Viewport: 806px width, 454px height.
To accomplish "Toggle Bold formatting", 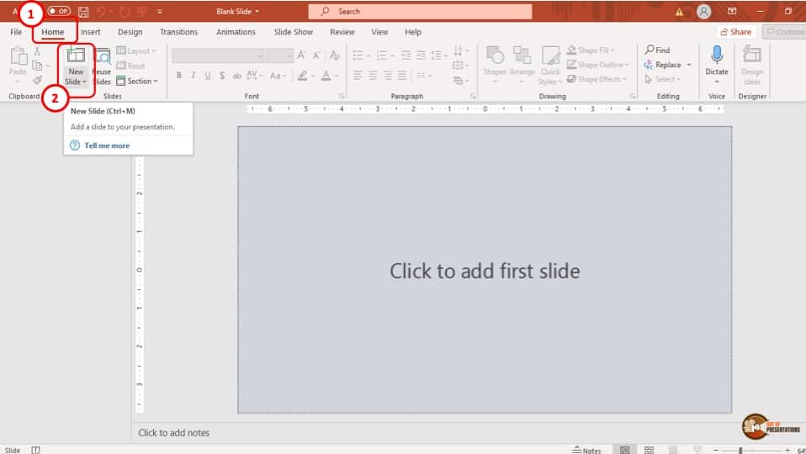I will (179, 76).
